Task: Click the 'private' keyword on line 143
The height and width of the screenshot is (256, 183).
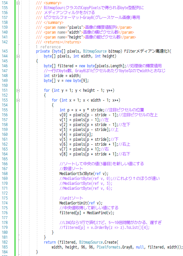Action: pos(43,51)
